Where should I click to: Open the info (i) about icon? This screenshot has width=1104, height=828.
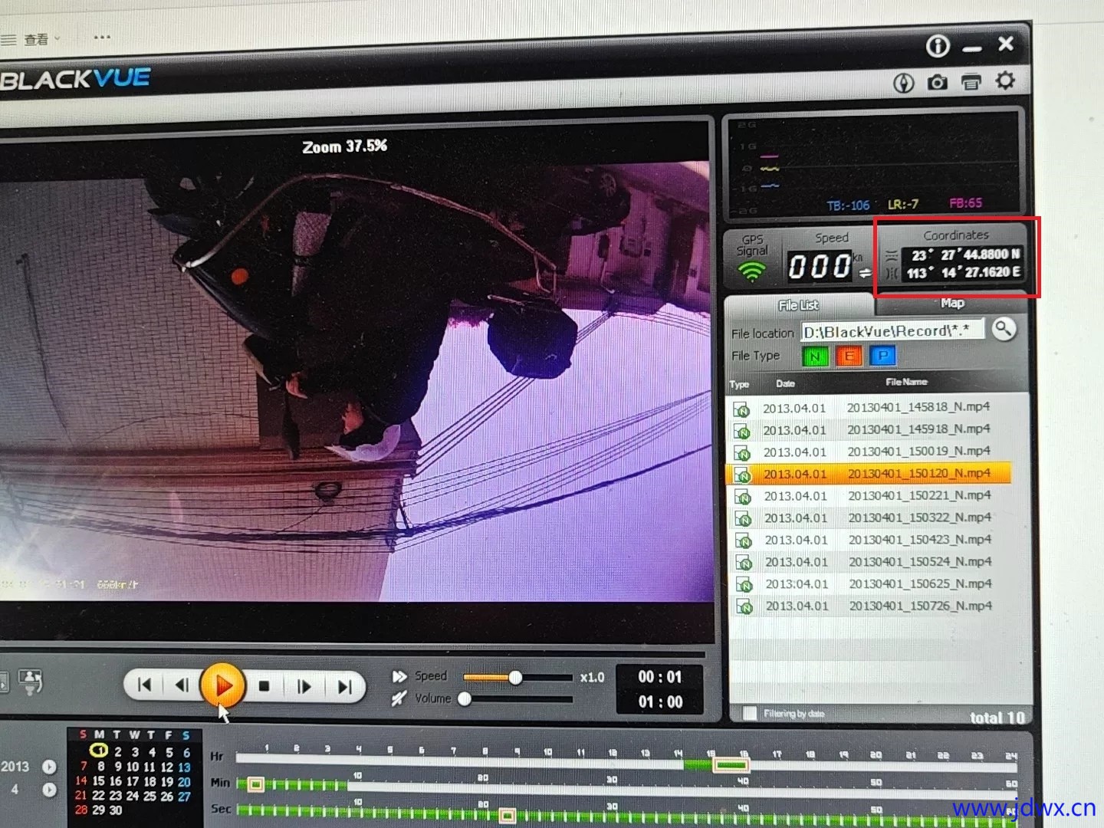(937, 47)
